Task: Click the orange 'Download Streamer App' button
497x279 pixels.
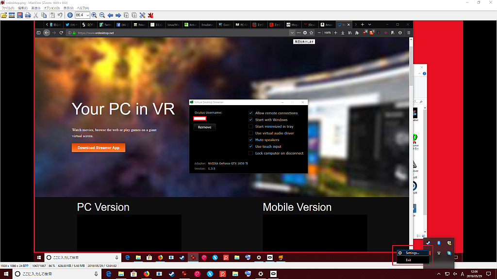Action: (99, 148)
